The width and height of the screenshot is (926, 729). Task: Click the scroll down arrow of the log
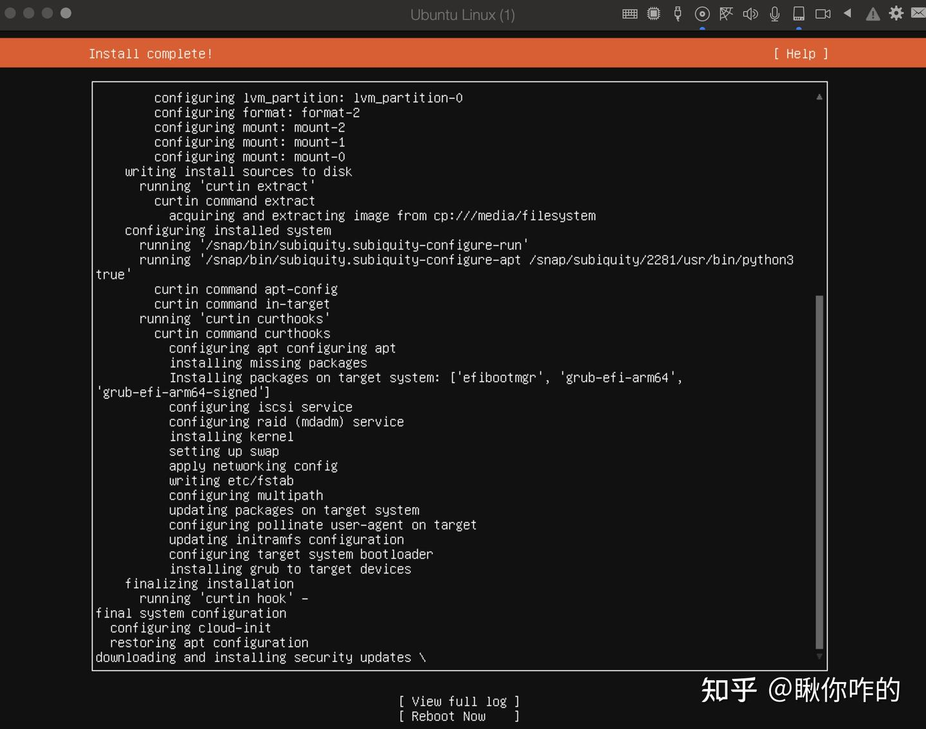(x=819, y=656)
